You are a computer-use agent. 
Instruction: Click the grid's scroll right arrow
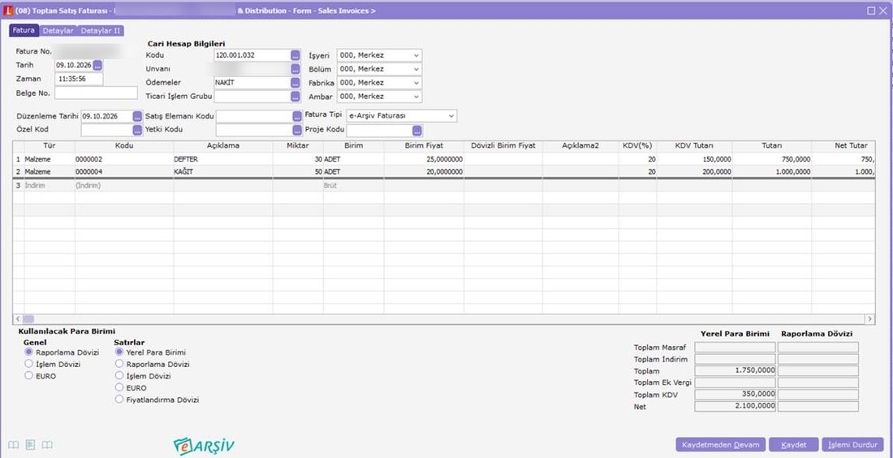point(869,319)
